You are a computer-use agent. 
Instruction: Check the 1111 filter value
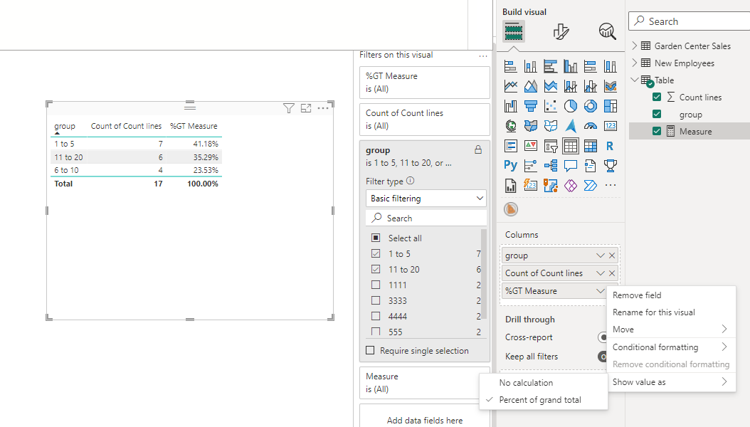click(376, 285)
